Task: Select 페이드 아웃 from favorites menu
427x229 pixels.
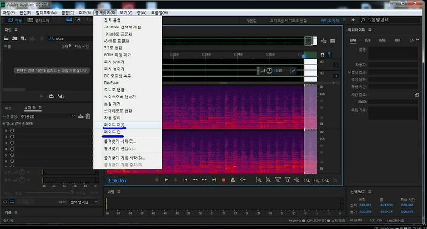Action: (x=128, y=125)
